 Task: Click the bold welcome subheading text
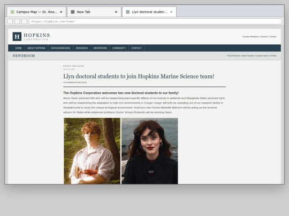pyautogui.click(x=121, y=93)
